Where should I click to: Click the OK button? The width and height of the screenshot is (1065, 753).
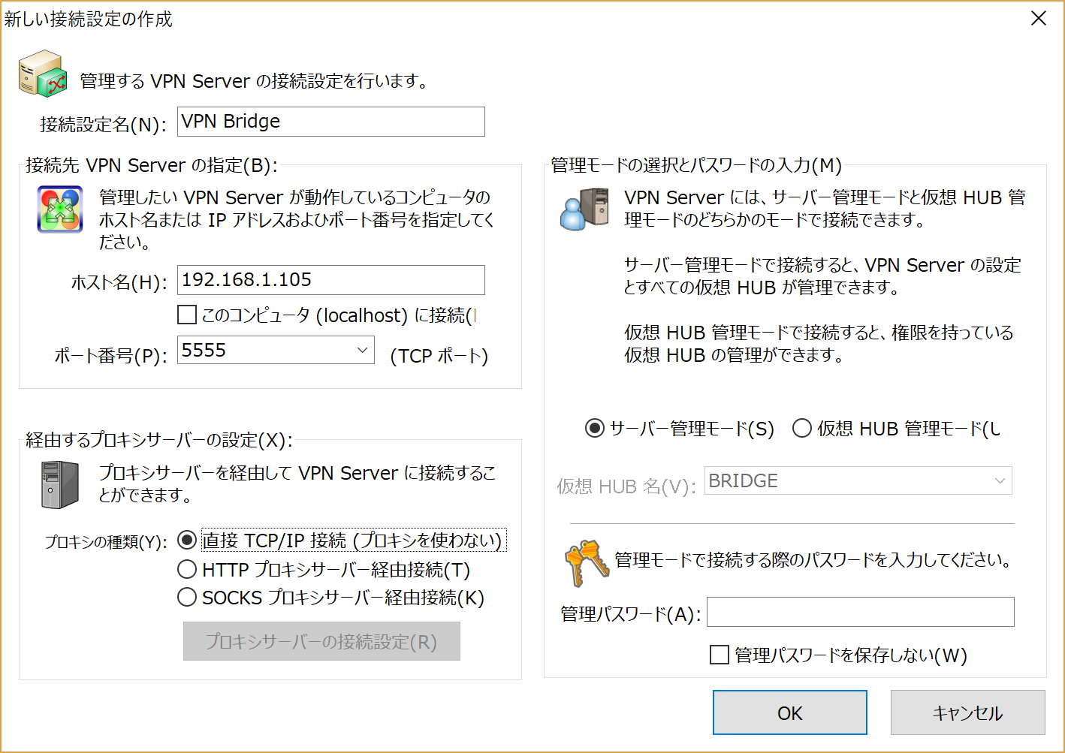pyautogui.click(x=789, y=712)
